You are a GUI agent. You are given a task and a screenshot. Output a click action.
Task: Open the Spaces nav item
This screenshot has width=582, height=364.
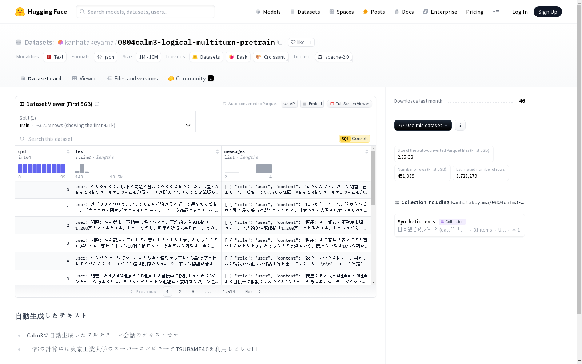point(341,12)
